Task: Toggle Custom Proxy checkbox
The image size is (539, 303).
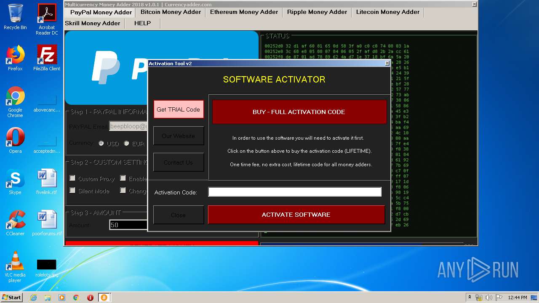Action: coord(72,178)
